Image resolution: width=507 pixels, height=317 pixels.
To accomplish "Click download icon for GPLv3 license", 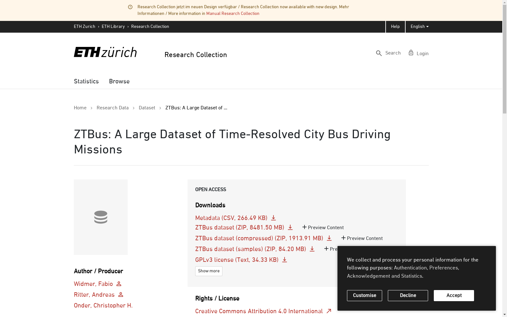I will 285,260.
